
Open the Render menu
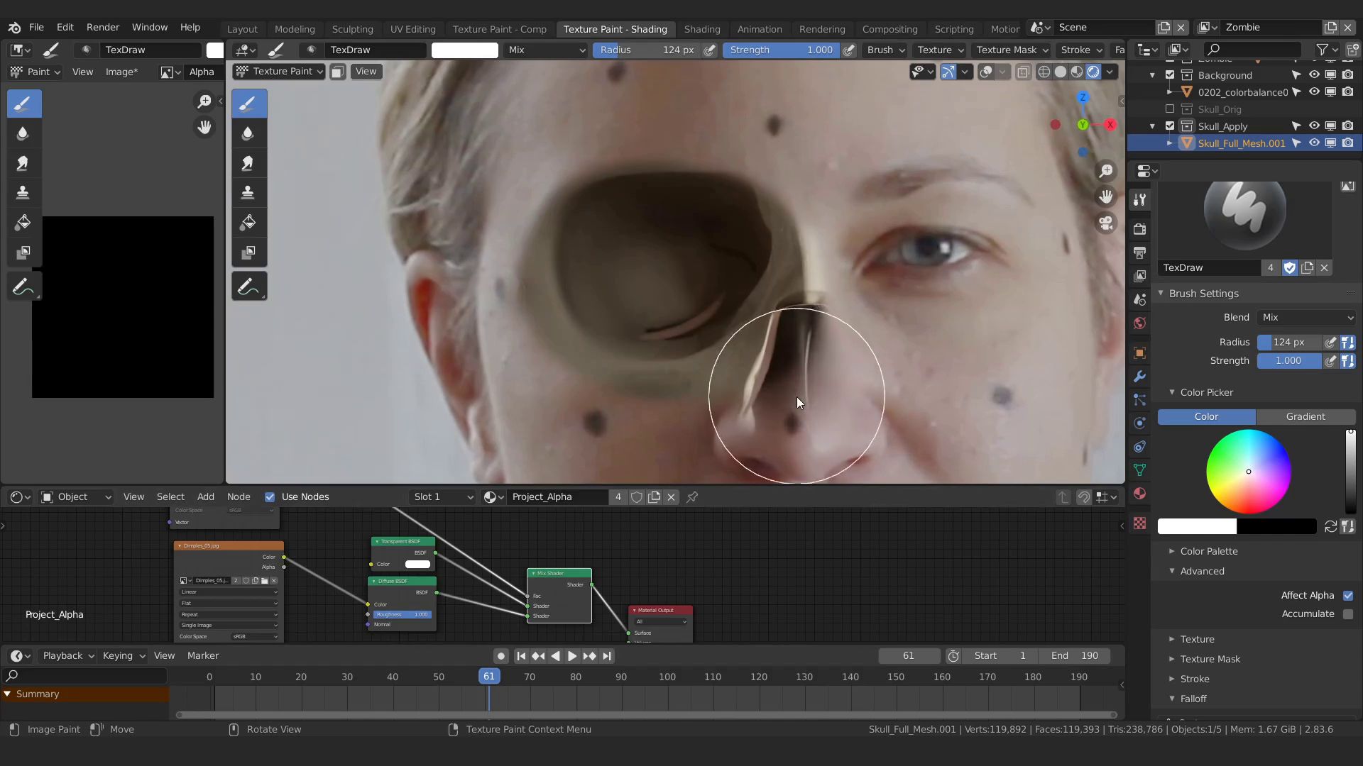coord(103,27)
